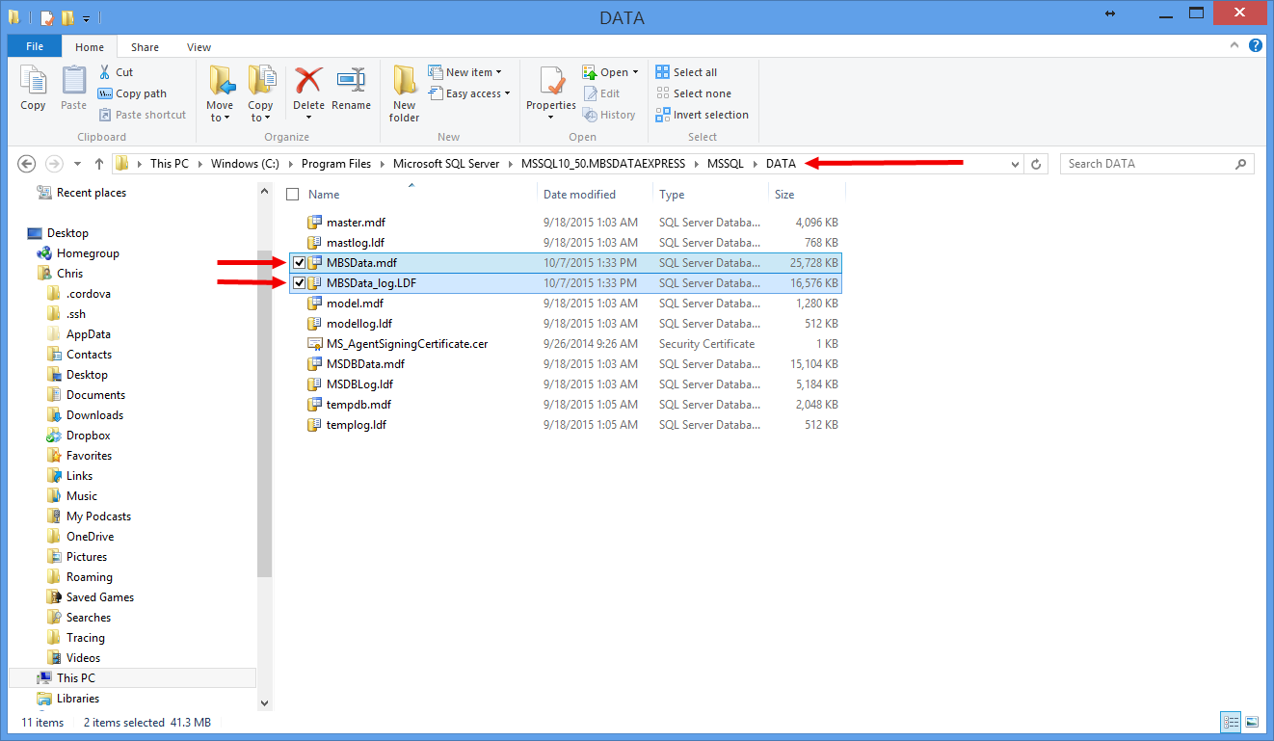This screenshot has height=741, width=1274.
Task: Open the Easy access dropdown
Action: coord(468,93)
